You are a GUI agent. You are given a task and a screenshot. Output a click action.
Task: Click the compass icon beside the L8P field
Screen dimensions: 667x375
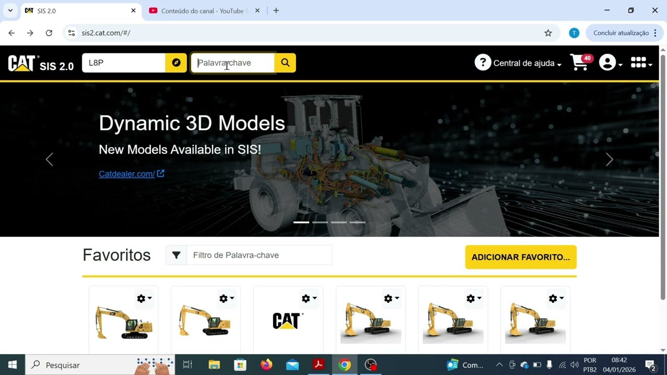coord(176,63)
